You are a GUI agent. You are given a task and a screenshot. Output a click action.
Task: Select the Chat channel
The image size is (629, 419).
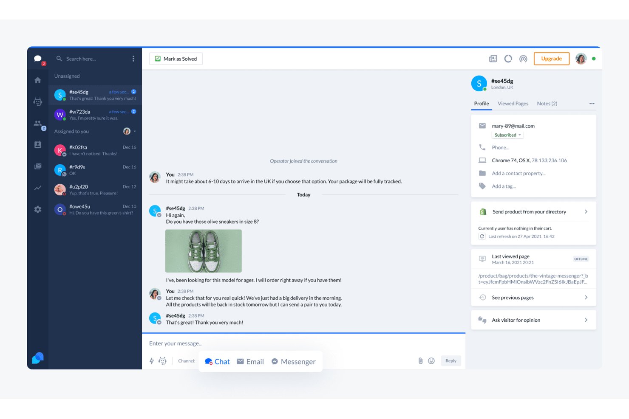point(217,362)
